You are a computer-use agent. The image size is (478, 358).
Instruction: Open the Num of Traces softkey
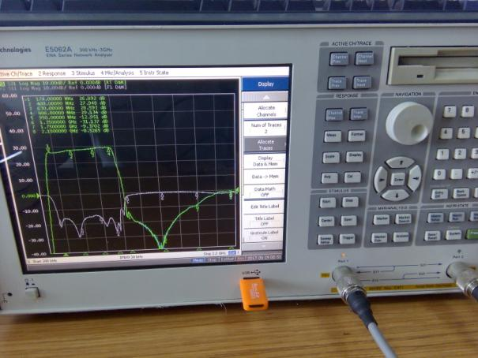coord(265,128)
